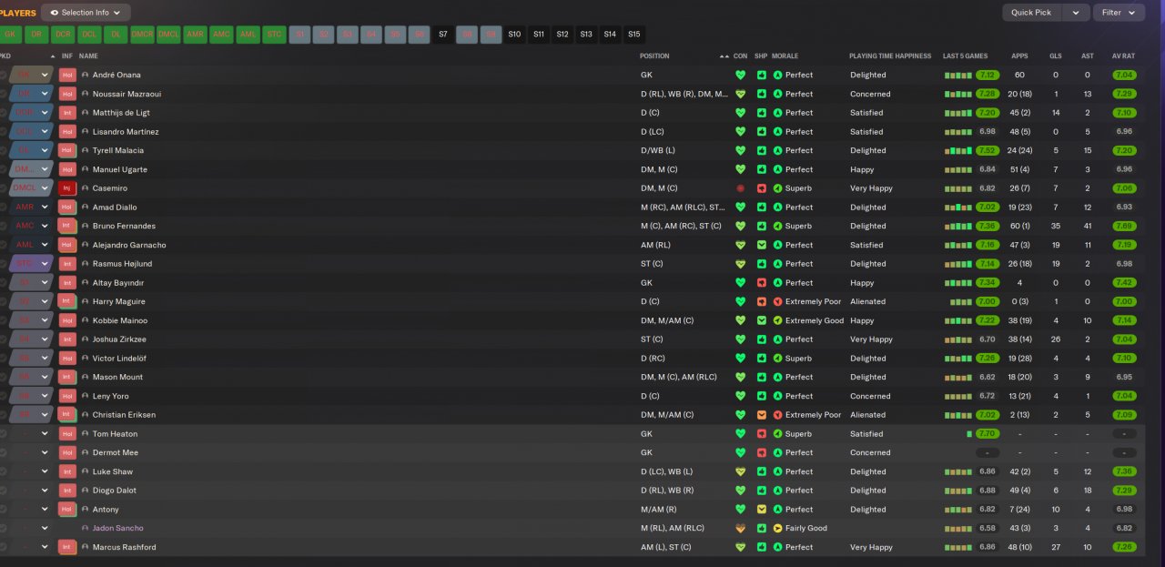This screenshot has width=1165, height=567.
Task: Select the S15 substitute slot
Action: 633,35
